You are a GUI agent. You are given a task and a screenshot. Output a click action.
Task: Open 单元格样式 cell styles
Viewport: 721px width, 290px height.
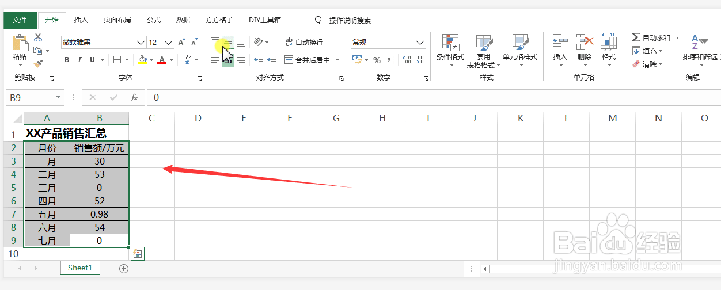(520, 51)
